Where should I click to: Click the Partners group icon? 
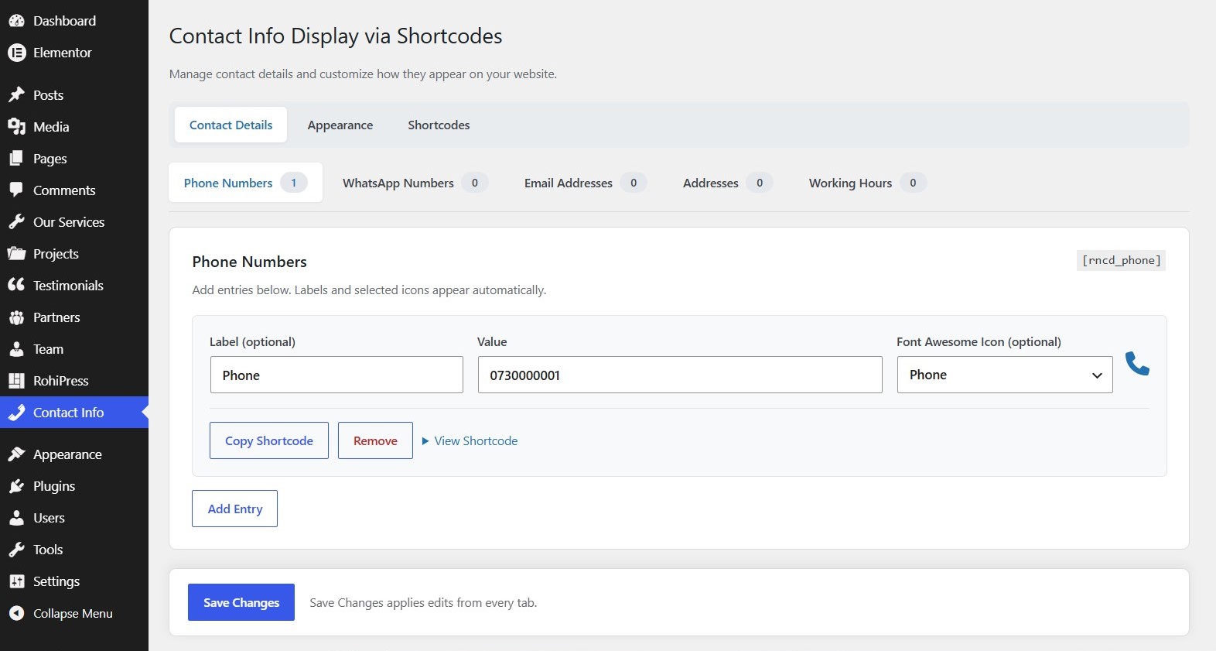coord(16,317)
